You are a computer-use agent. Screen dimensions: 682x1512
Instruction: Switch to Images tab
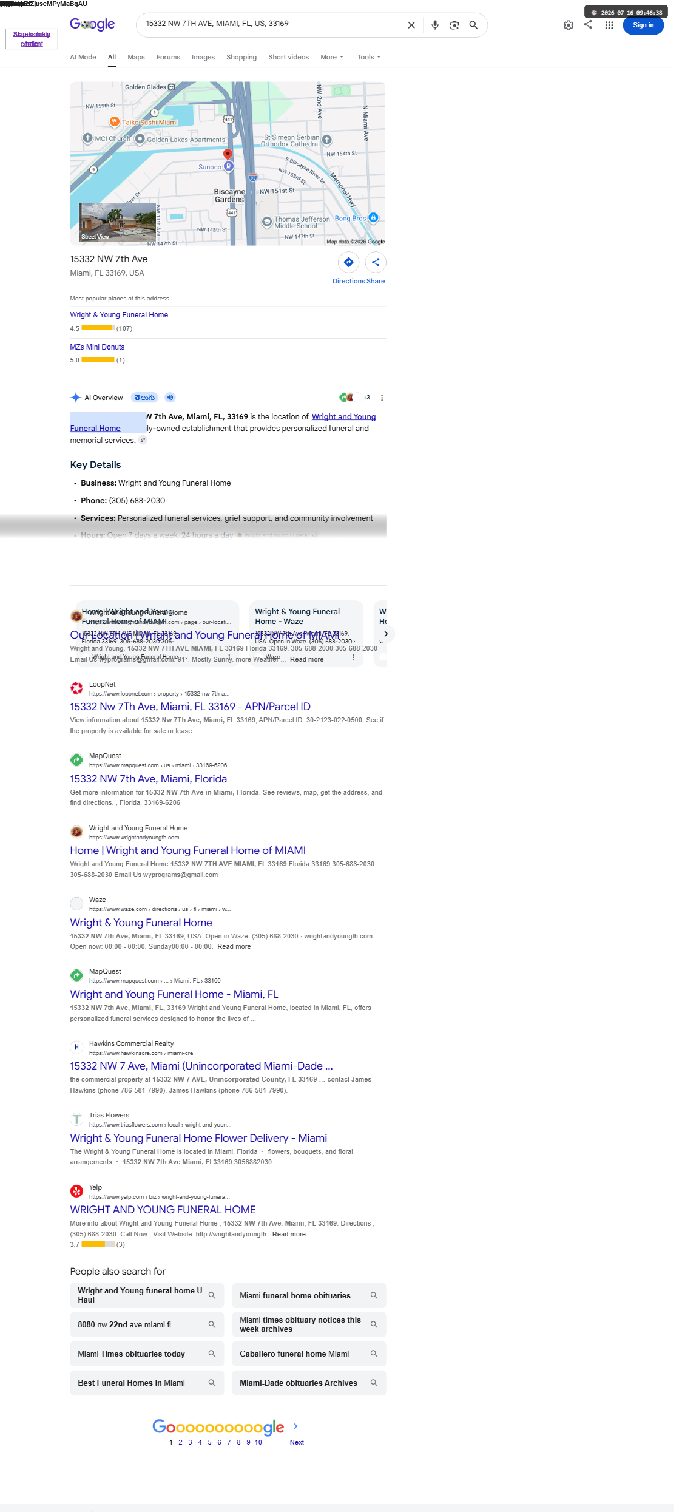click(x=203, y=57)
